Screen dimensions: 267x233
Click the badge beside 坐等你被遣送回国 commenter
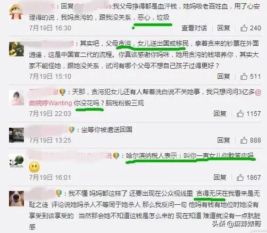[x=71, y=130]
